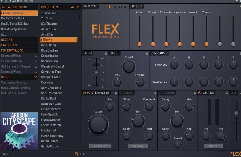This screenshot has width=241, height=157.
Task: Go to next preset down arrow
Action: 78,7
